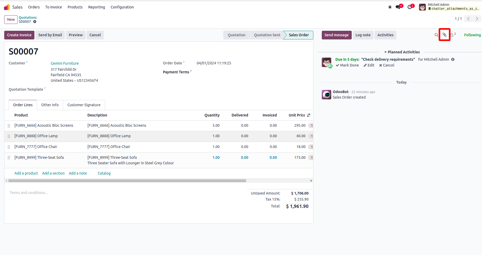Viewport: 482px width, 255px height.
Task: Mark Done the planned activity
Action: click(x=347, y=65)
